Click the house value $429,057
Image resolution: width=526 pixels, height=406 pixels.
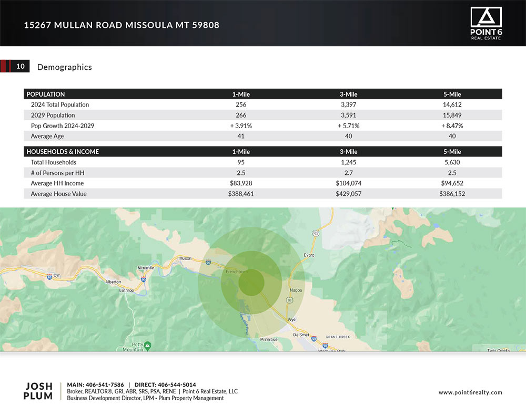[349, 194]
